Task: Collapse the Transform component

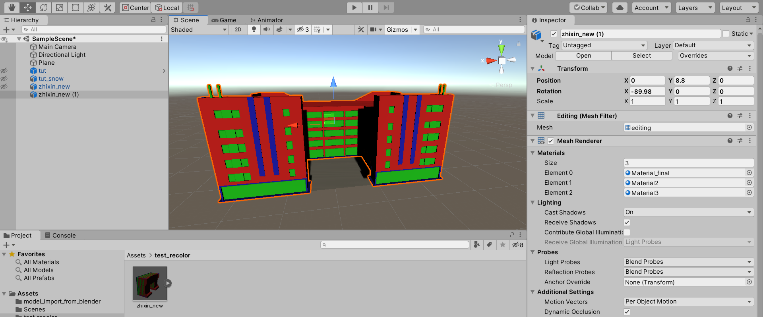Action: [533, 68]
